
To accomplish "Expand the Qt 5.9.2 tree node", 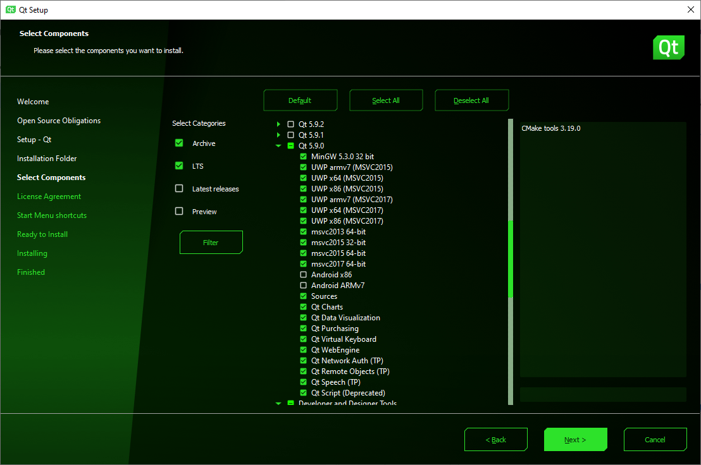I will tap(278, 124).
